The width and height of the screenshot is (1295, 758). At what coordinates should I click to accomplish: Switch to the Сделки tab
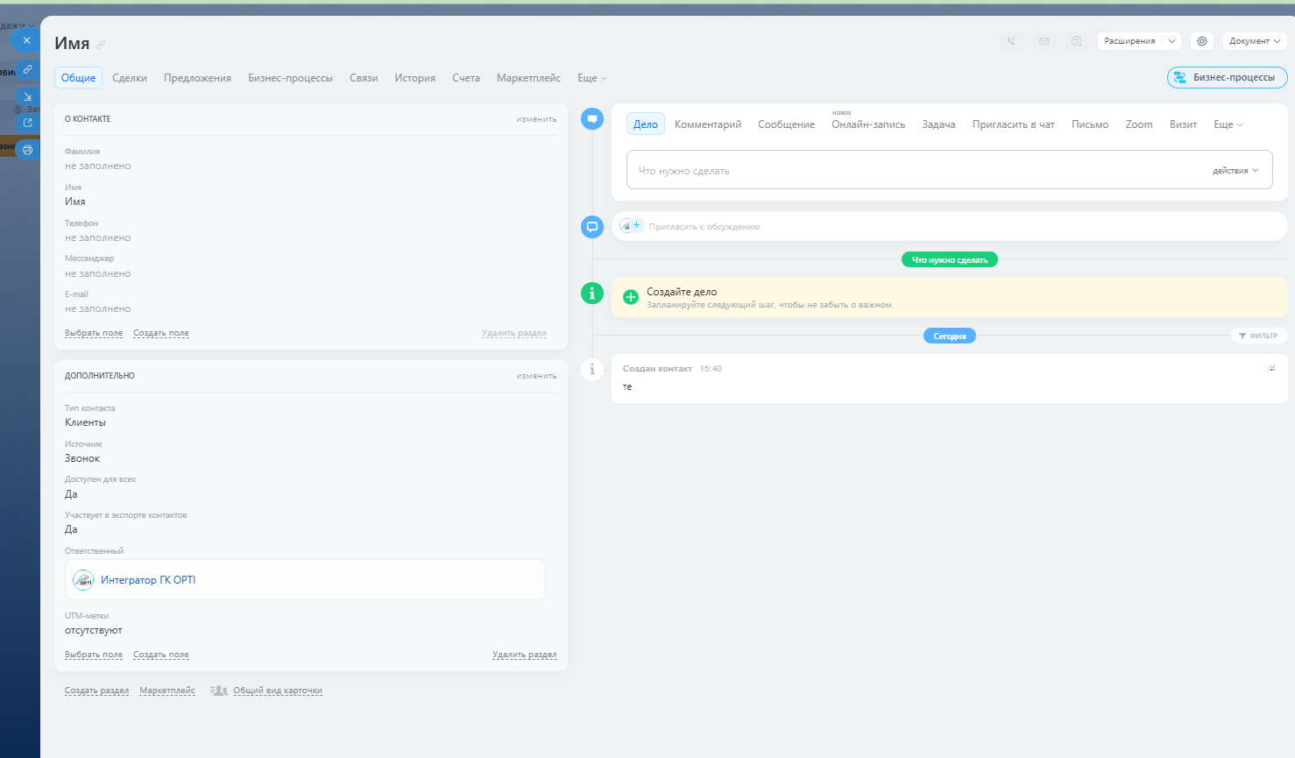130,78
